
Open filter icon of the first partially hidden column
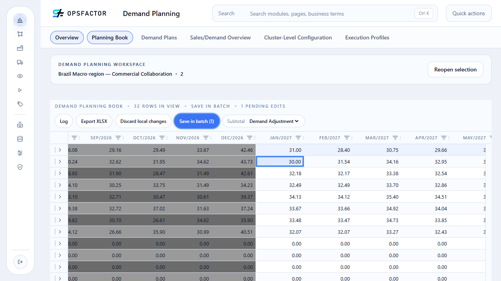tap(74, 138)
